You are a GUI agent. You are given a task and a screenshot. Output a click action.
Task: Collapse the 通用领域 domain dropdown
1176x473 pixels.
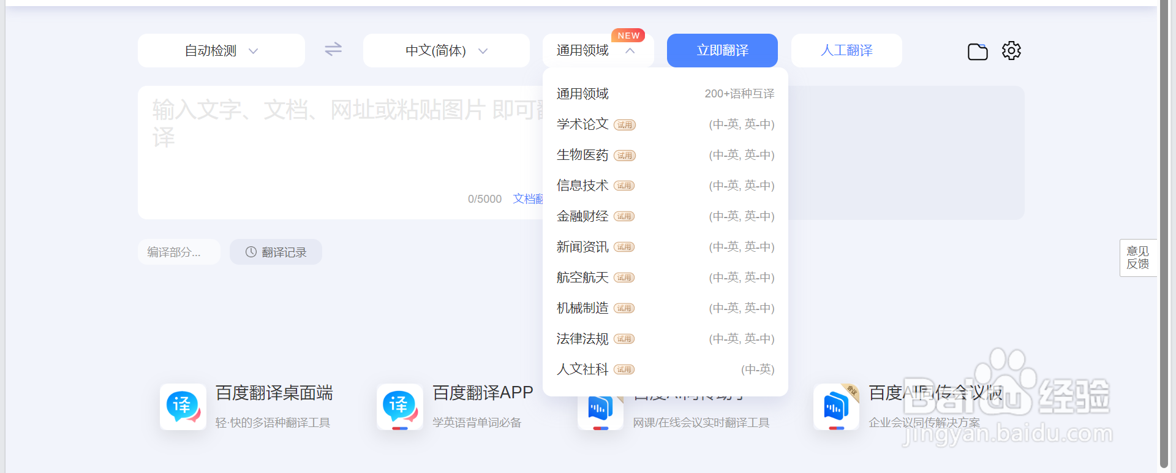tap(598, 50)
